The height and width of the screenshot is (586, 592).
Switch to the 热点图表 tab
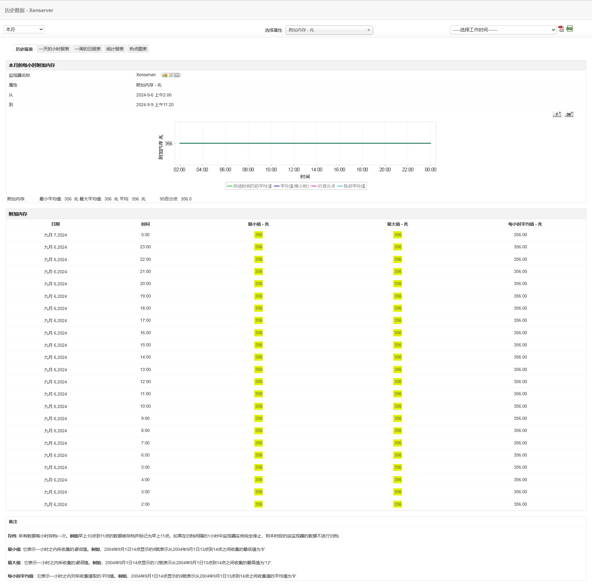(138, 49)
